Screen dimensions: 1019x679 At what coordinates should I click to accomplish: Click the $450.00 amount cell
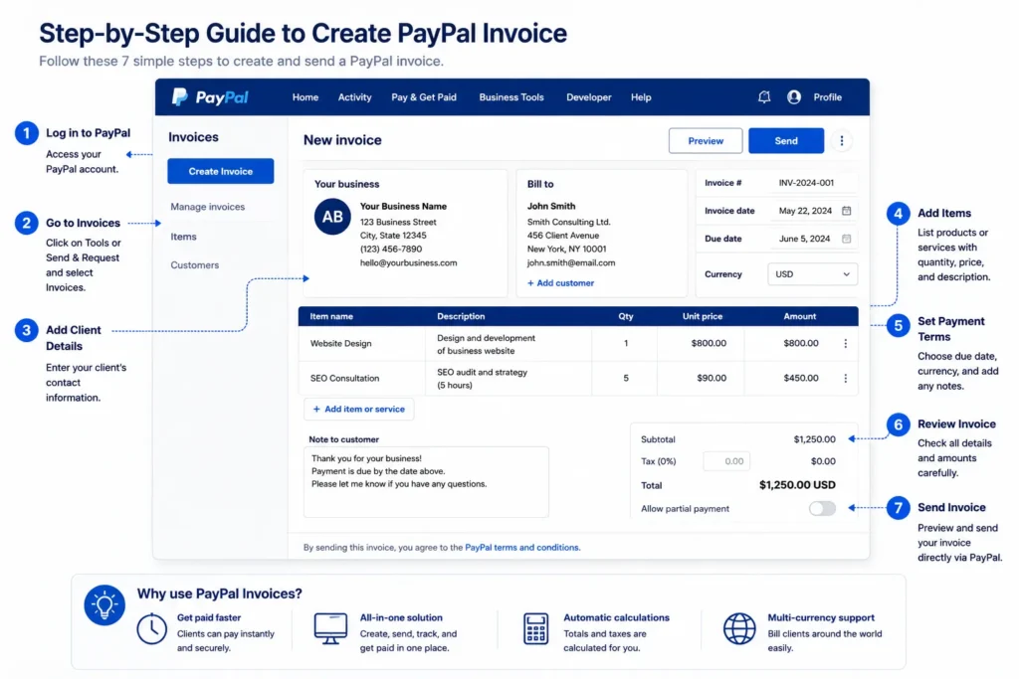pos(801,378)
